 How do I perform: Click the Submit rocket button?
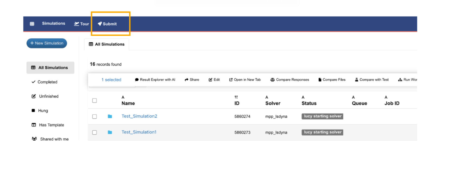pos(107,24)
